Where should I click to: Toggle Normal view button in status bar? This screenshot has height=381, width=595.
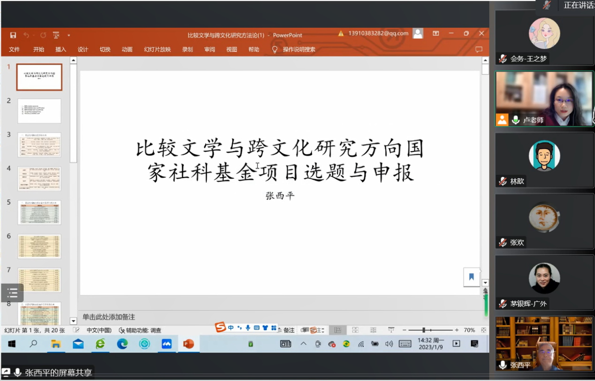point(337,330)
